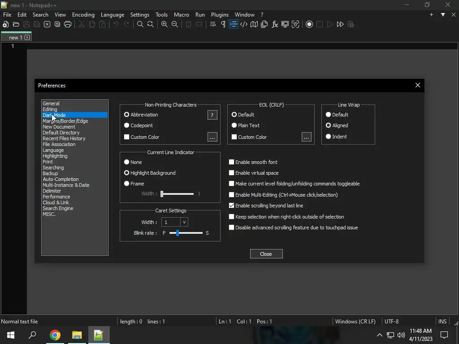The width and height of the screenshot is (459, 344).
Task: Click the Windows (CR LF) status bar entry
Action: coord(355,322)
